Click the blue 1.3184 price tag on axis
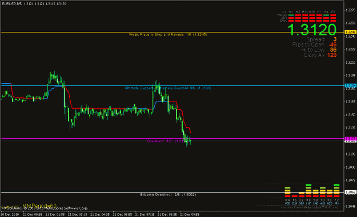Viewport: 357px width, 217px height. click(350, 85)
